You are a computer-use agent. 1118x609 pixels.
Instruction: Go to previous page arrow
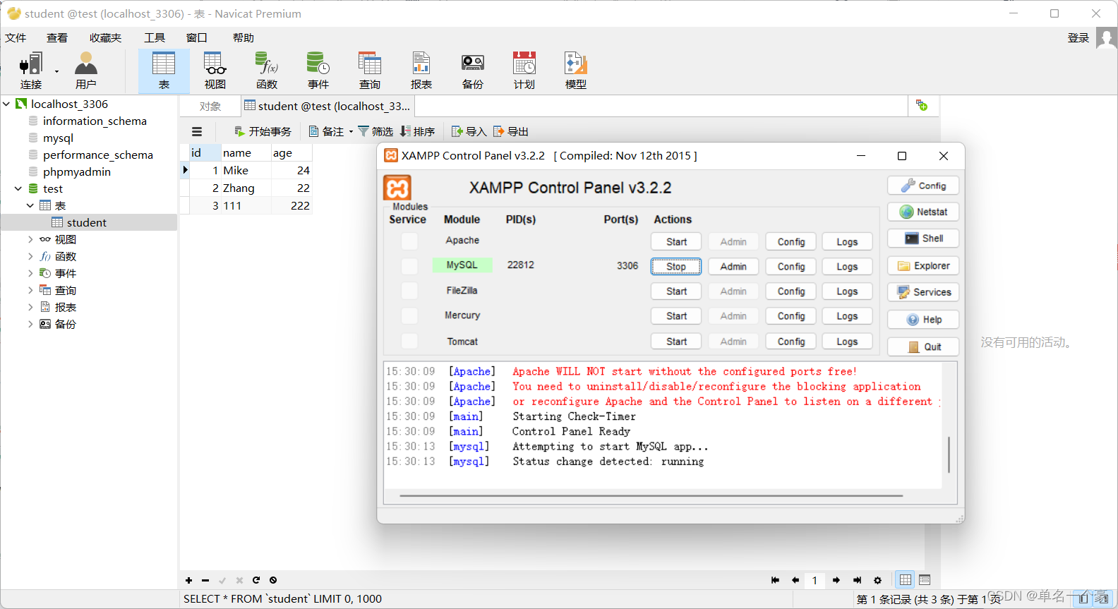coord(795,580)
